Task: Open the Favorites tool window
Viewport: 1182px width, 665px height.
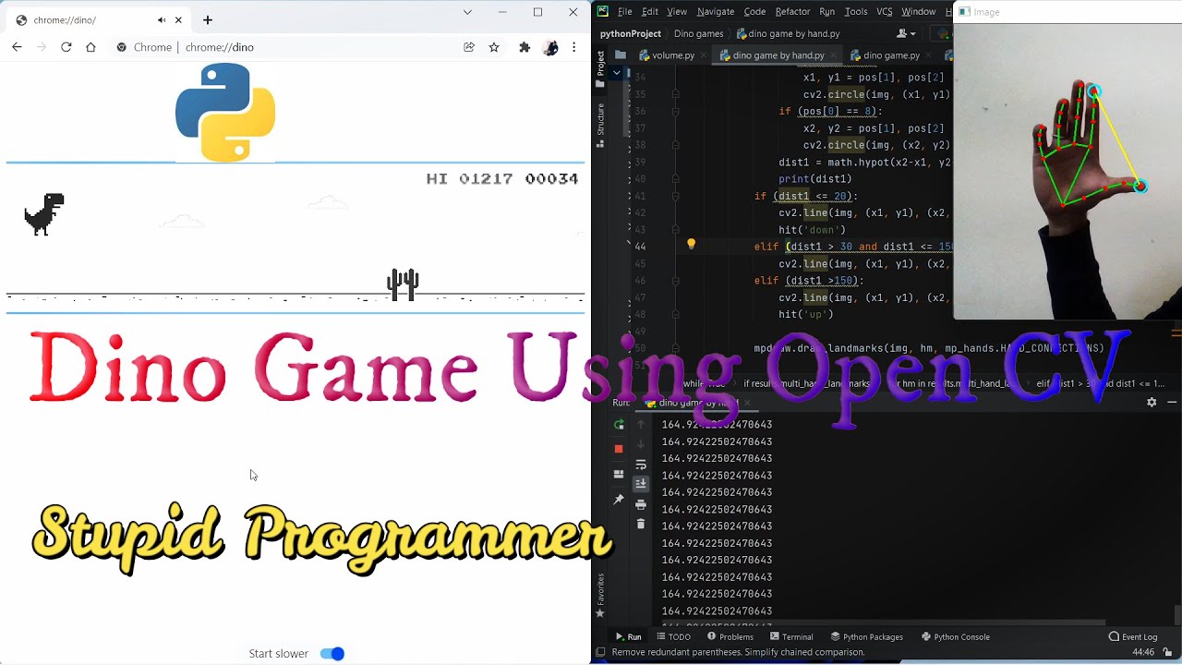Action: tap(600, 594)
